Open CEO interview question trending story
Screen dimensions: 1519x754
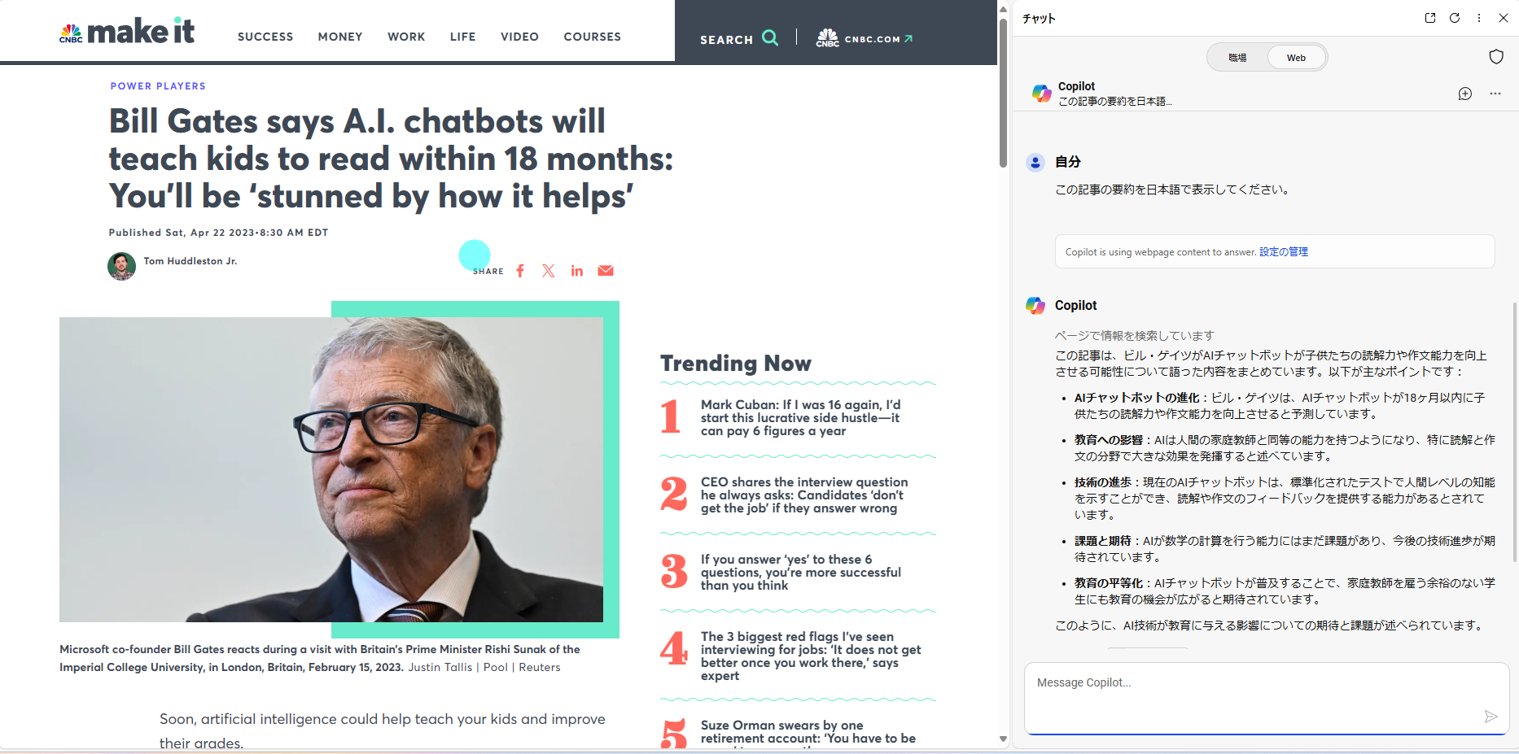tap(804, 495)
